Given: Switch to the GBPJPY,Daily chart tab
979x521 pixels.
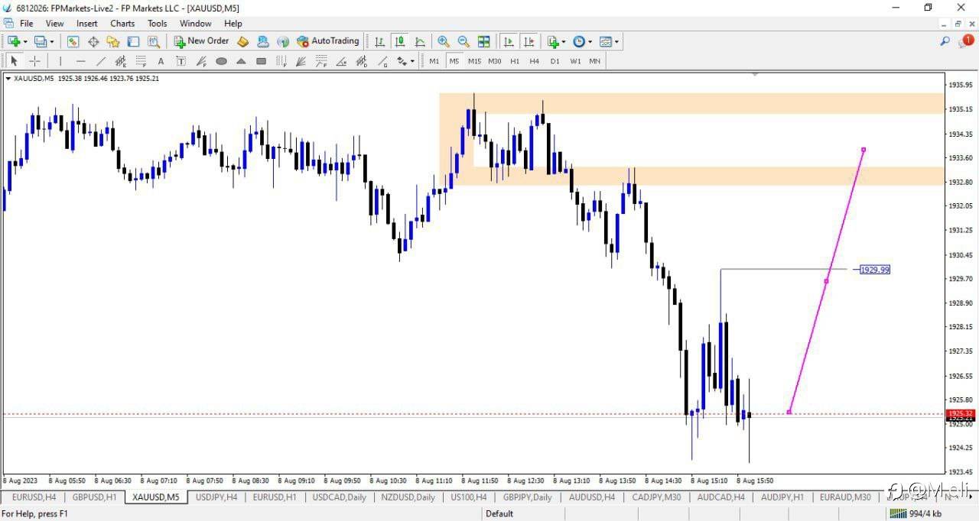Looking at the screenshot, I should [527, 497].
